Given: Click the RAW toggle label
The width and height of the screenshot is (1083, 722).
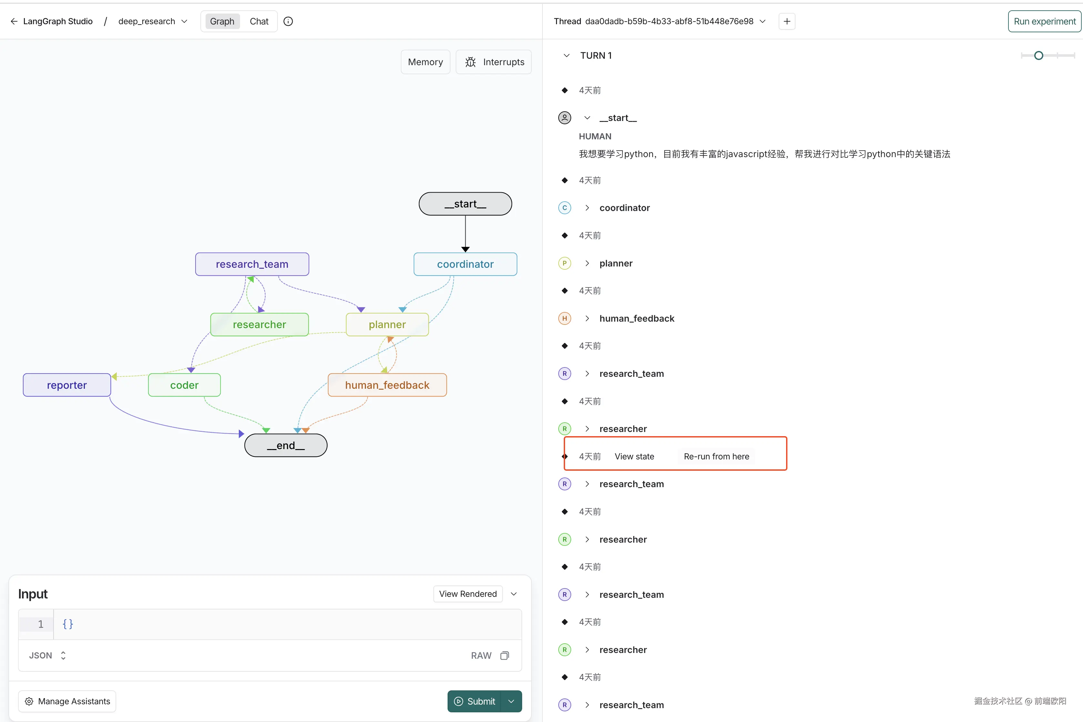Looking at the screenshot, I should 481,656.
